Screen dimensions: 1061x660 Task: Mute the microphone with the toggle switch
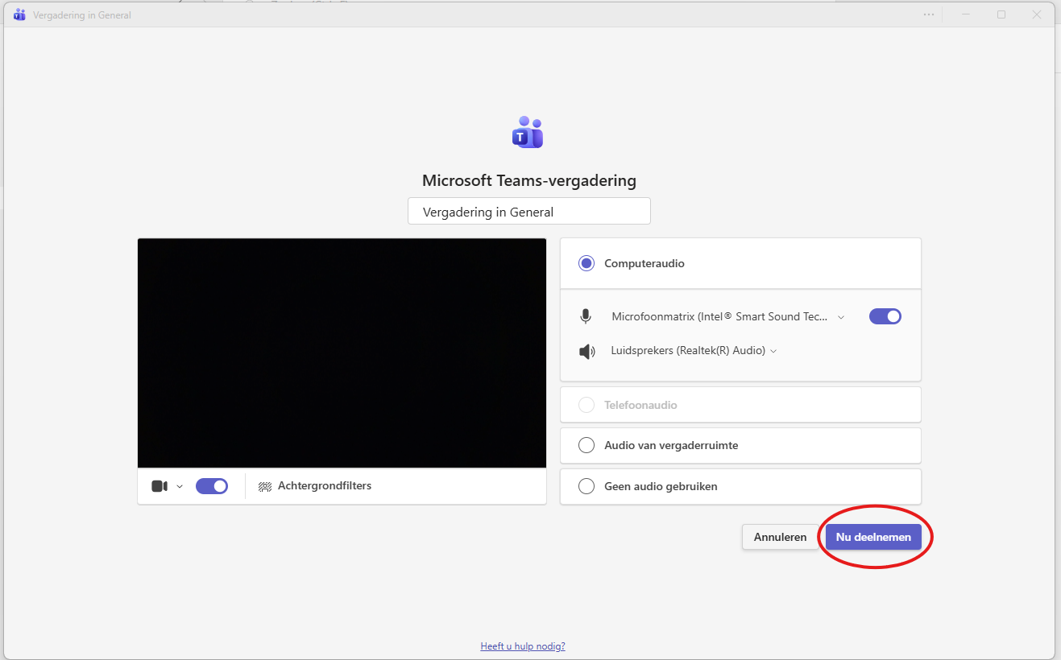[885, 316]
